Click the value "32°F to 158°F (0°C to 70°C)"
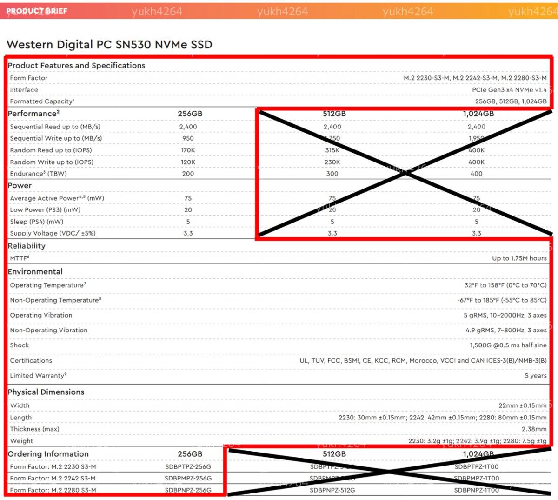The width and height of the screenshot is (558, 500). point(505,285)
